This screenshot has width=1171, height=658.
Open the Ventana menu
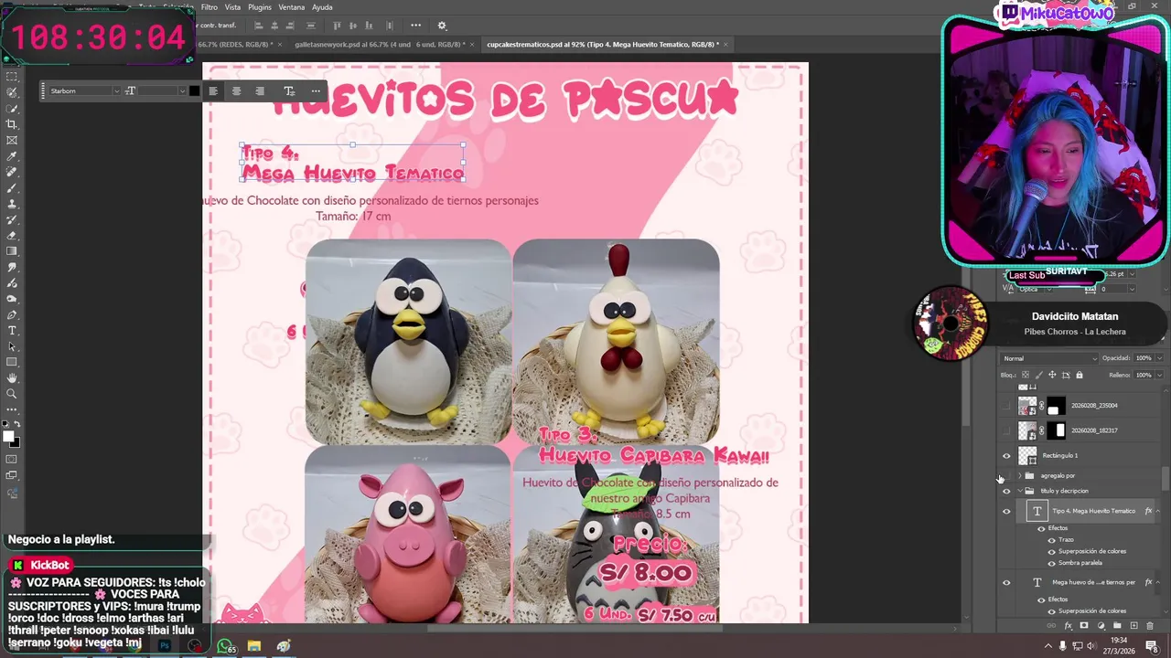[x=292, y=7]
